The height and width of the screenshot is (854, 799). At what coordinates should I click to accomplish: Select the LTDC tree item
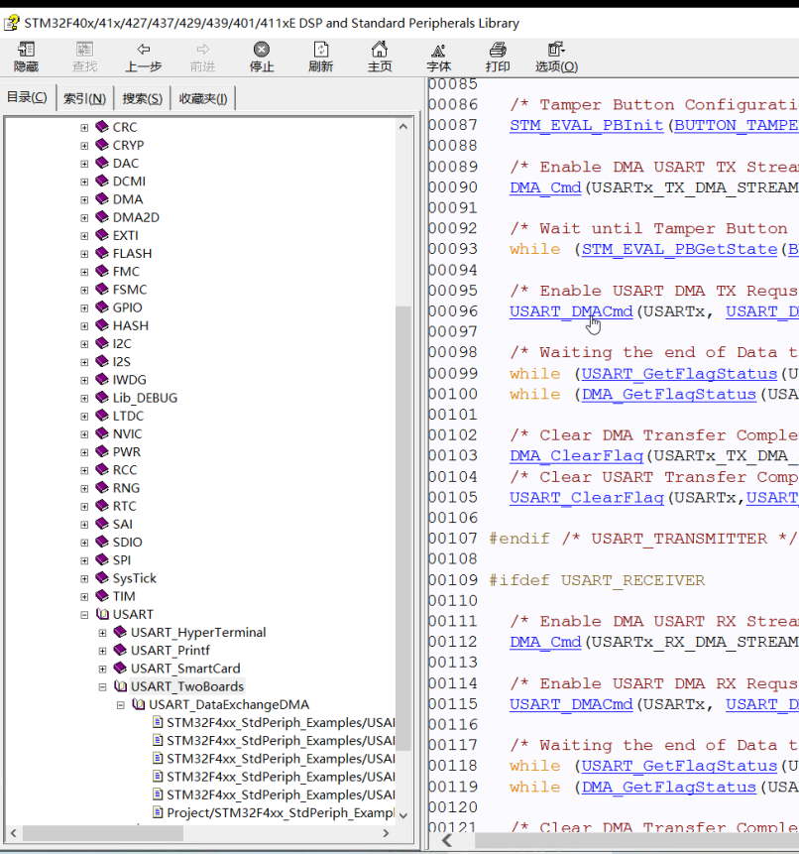[x=129, y=417]
